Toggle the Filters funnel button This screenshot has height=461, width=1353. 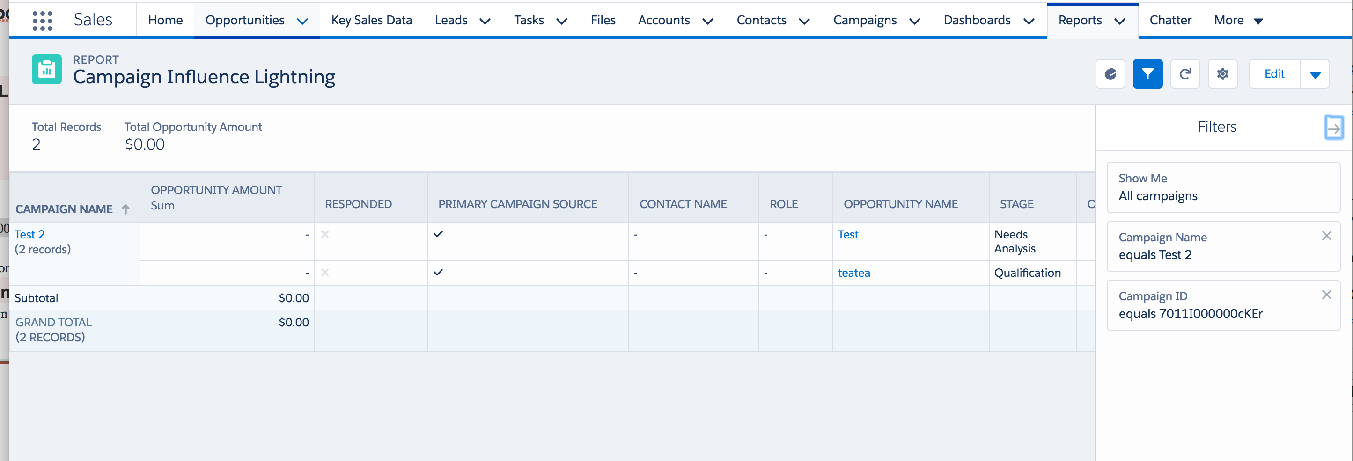click(1147, 74)
